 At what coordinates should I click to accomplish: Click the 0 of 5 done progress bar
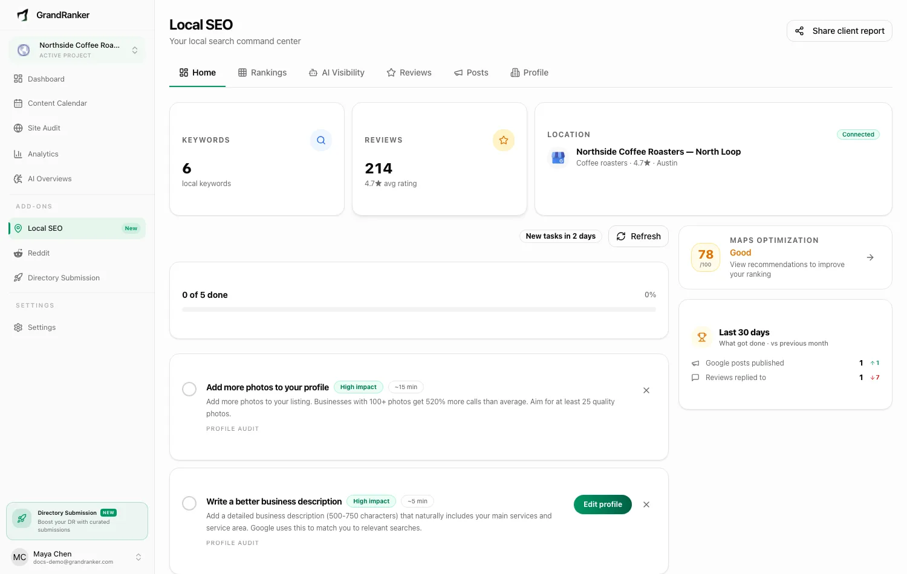pos(419,309)
